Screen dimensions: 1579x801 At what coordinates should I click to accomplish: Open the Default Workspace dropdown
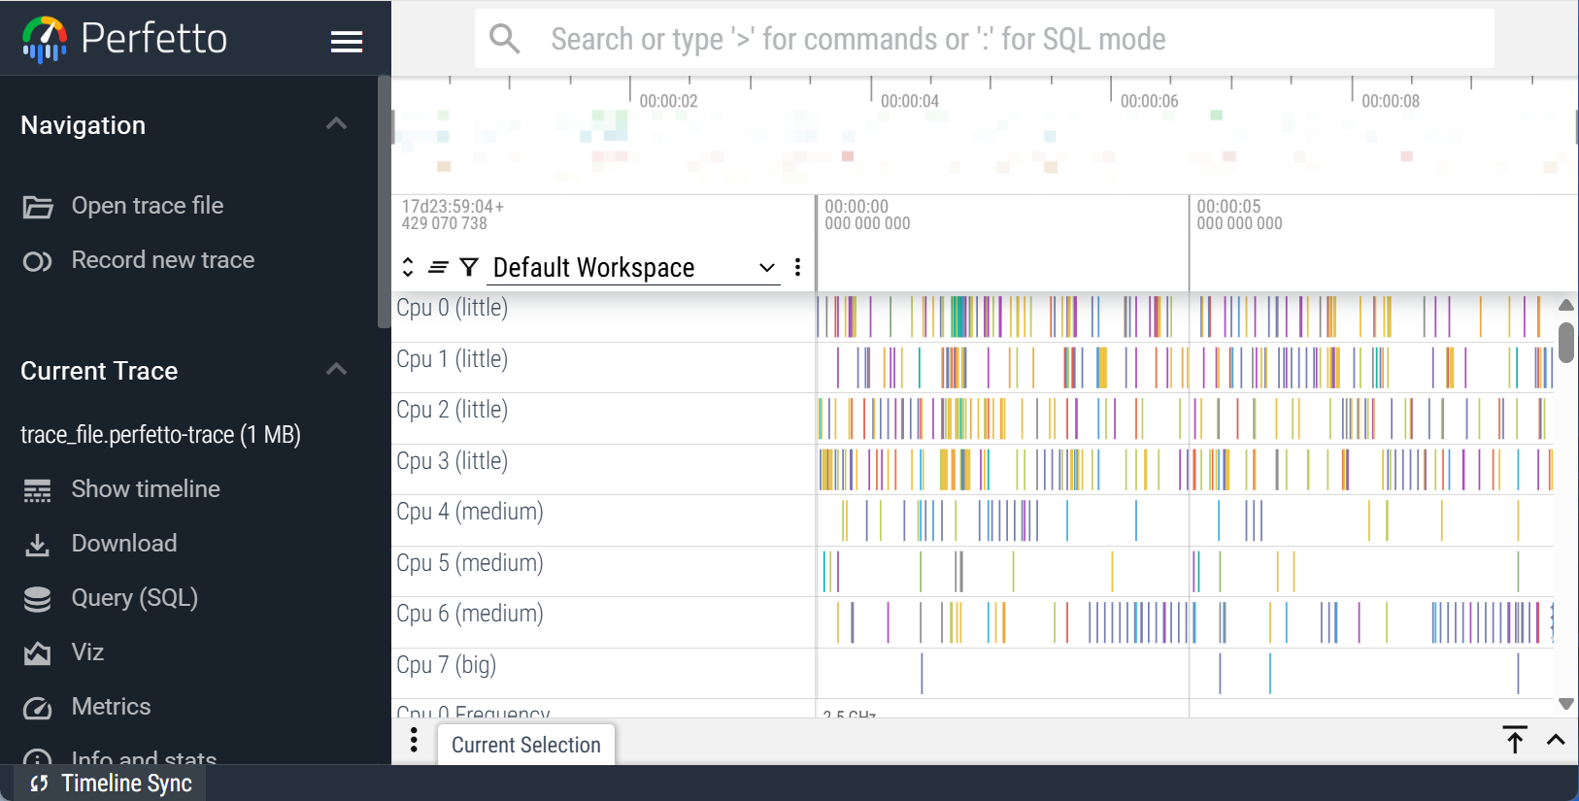[635, 267]
